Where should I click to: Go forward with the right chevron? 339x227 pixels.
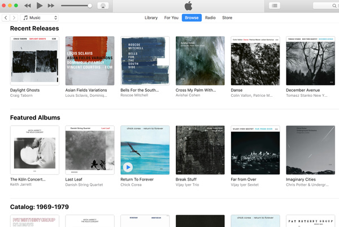[x=14, y=18]
